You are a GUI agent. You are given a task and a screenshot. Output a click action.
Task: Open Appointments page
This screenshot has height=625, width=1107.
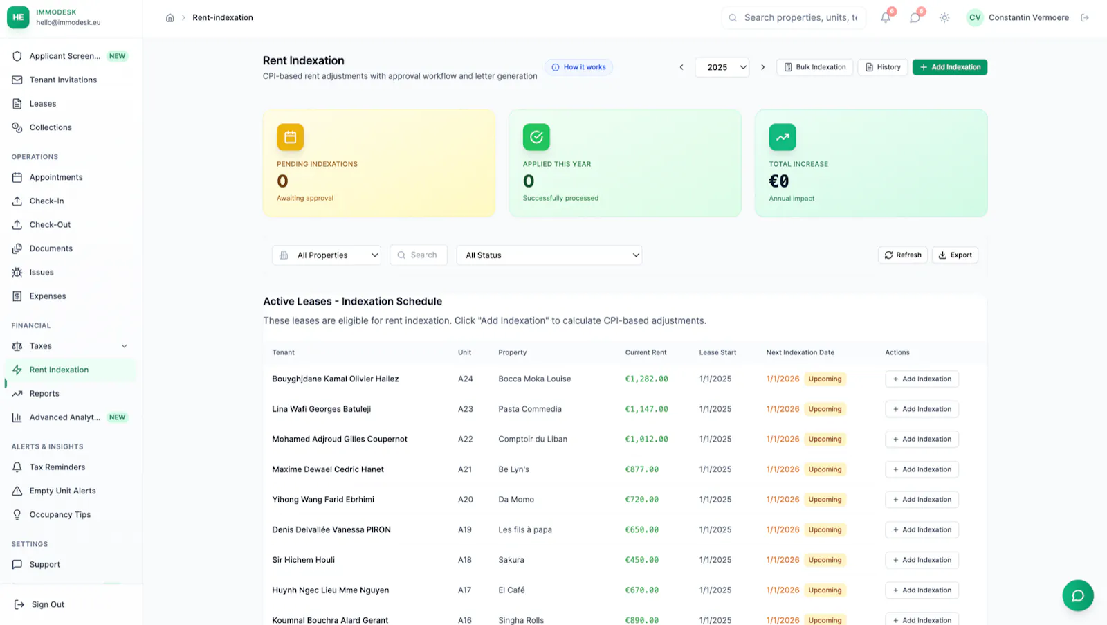coord(71,177)
